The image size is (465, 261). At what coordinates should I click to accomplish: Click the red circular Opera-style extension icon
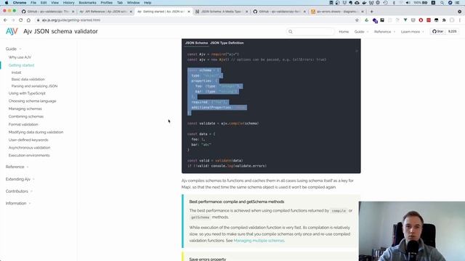[421, 20]
